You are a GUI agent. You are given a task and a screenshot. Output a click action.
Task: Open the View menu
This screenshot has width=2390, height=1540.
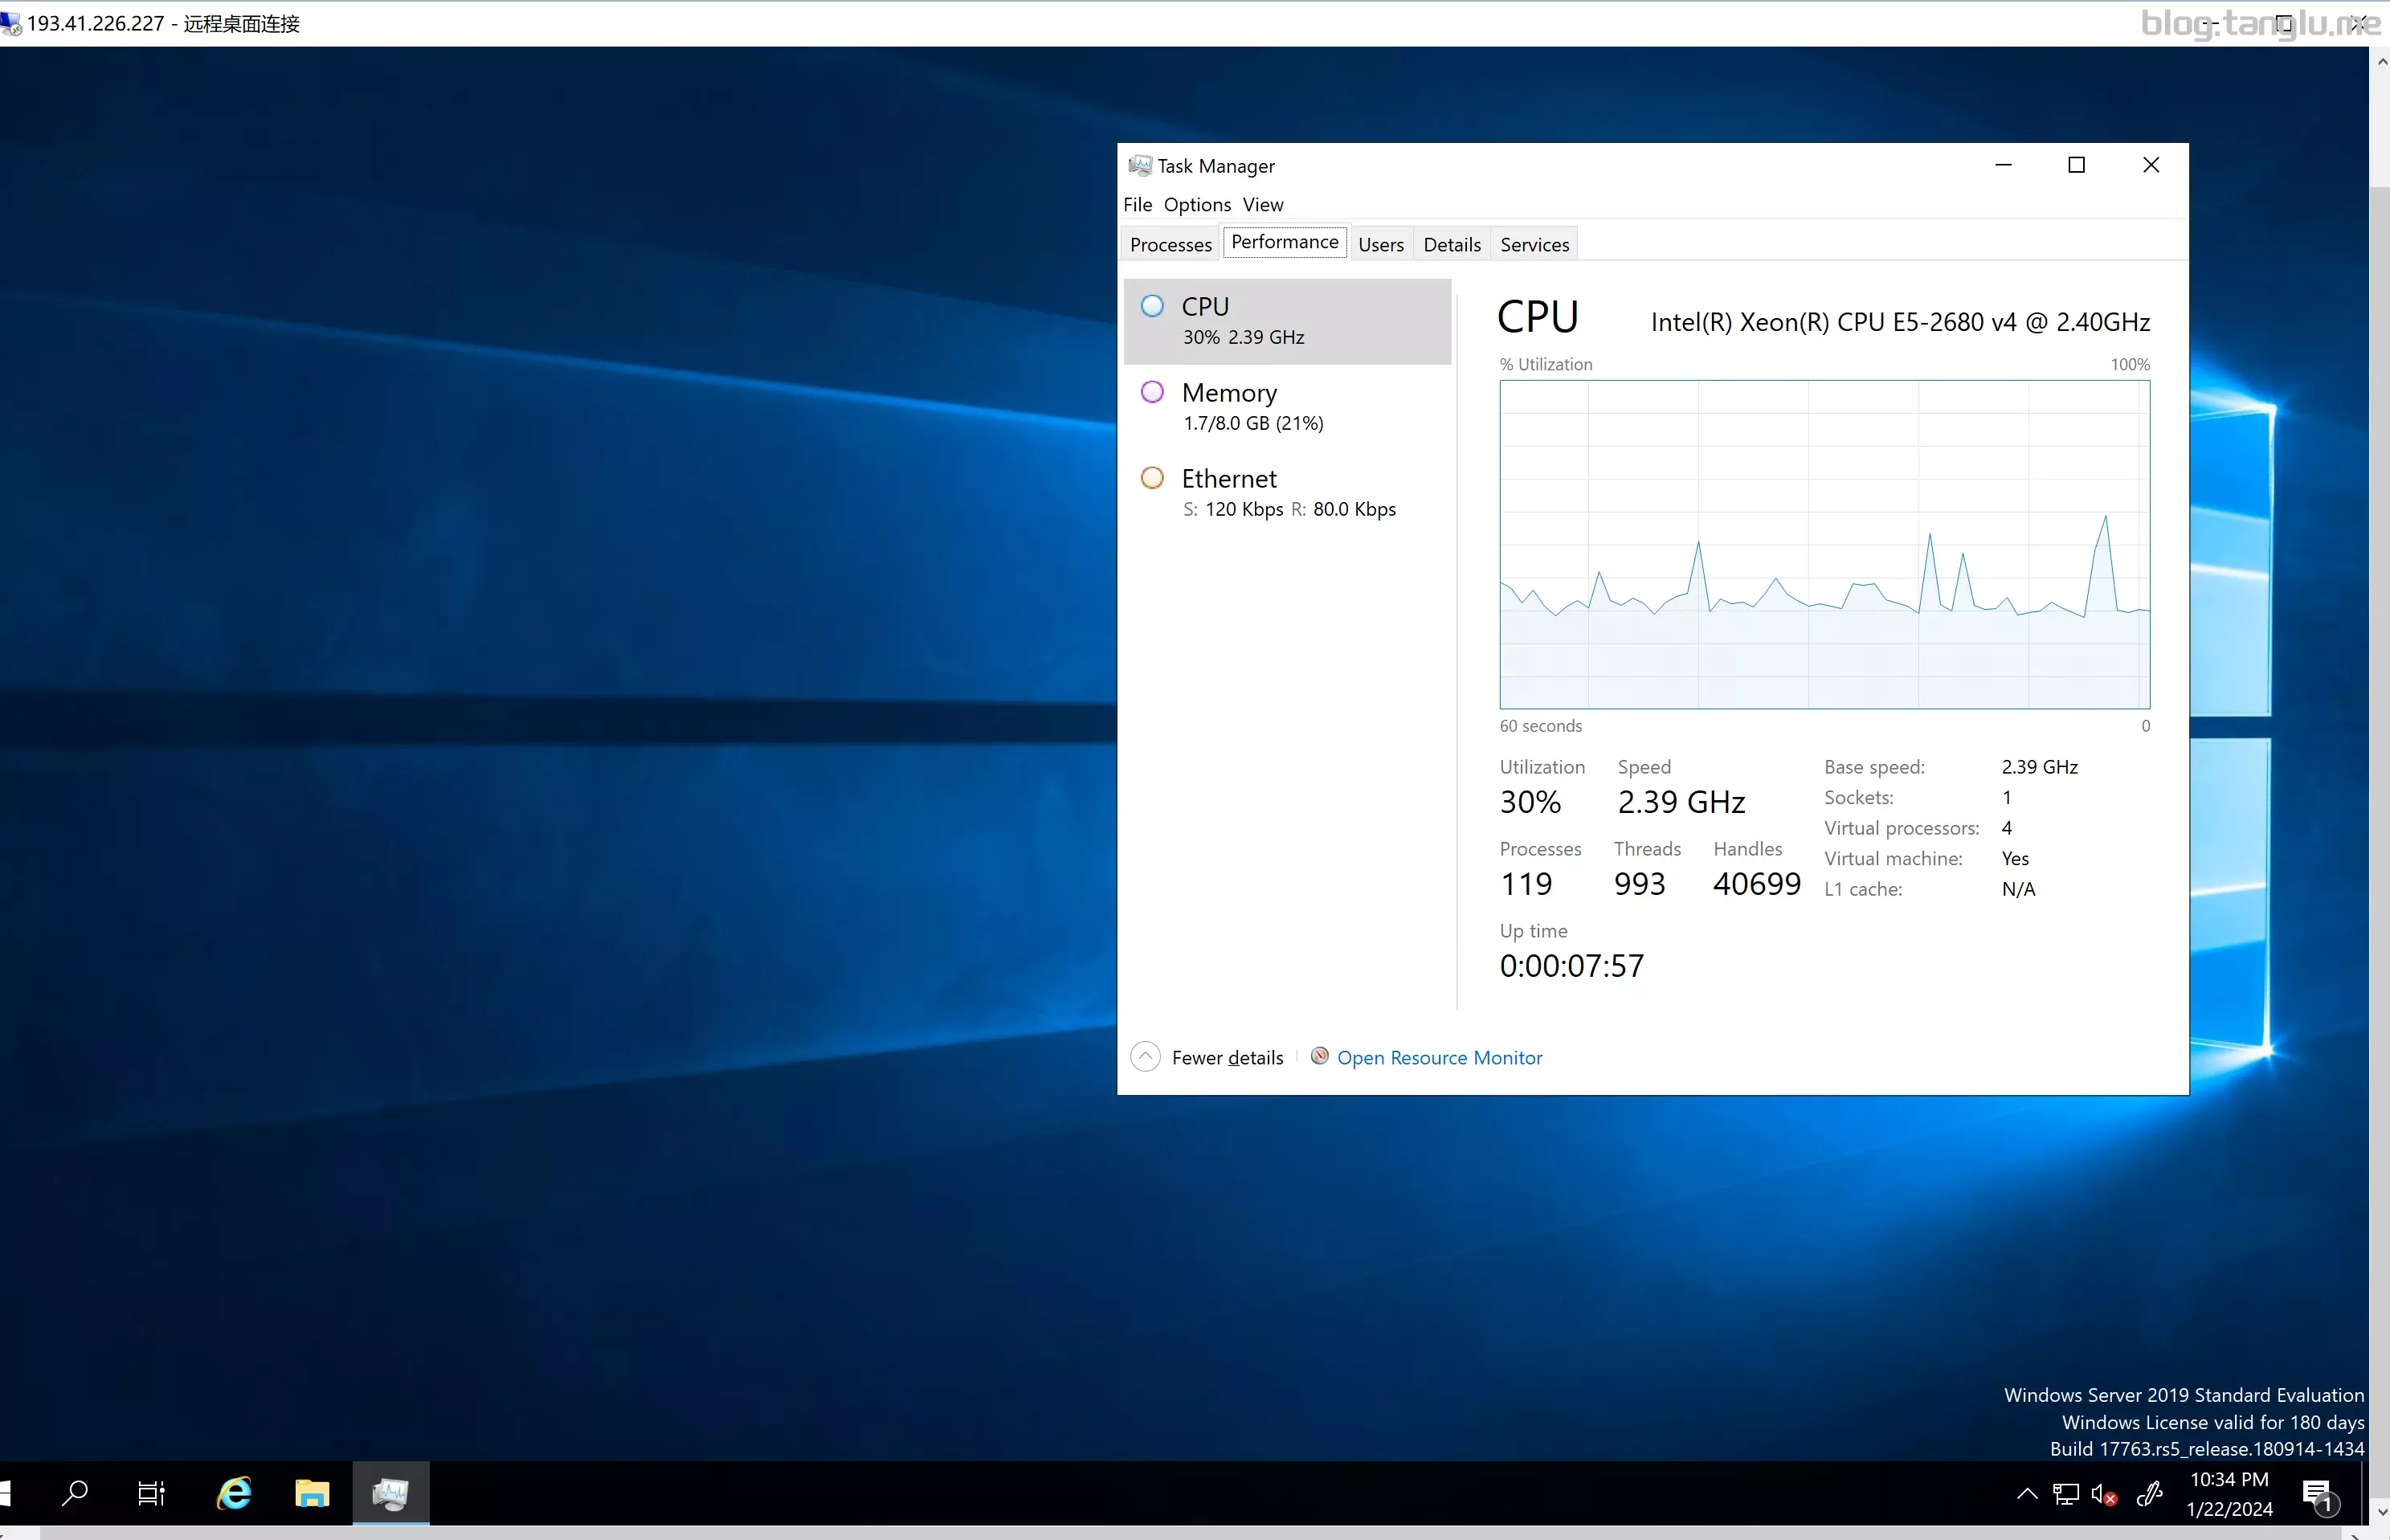tap(1262, 205)
